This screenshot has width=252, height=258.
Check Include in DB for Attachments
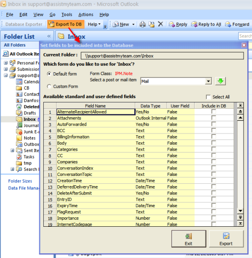[x=214, y=118]
